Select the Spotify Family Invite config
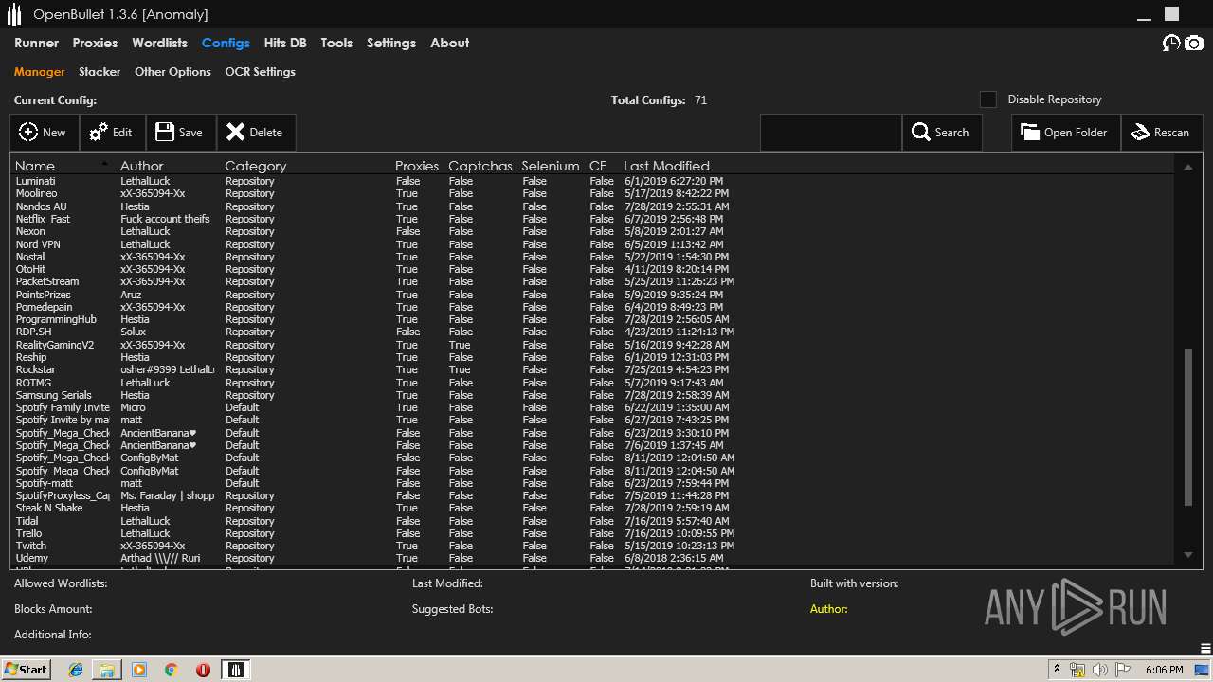1213x682 pixels. pyautogui.click(x=594, y=408)
